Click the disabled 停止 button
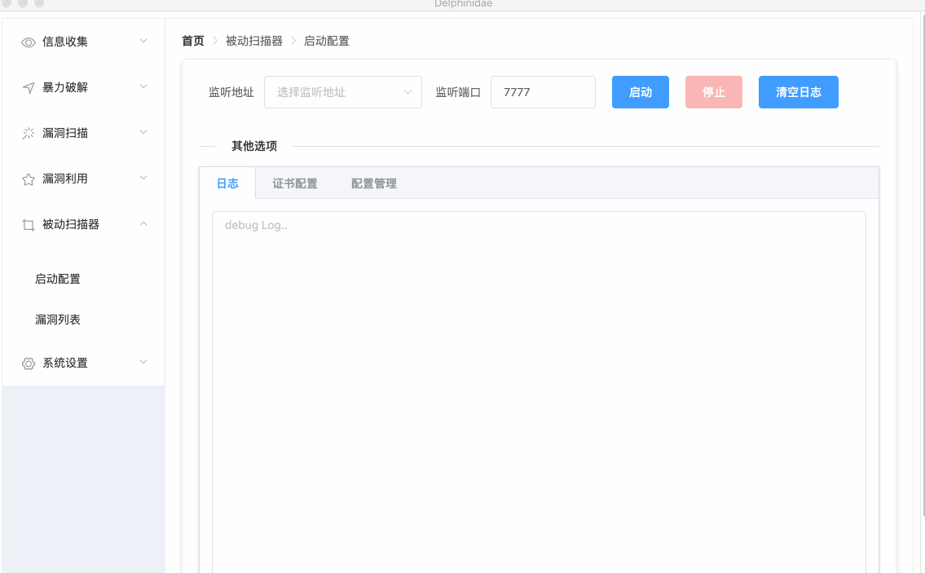The width and height of the screenshot is (925, 573). click(x=713, y=92)
